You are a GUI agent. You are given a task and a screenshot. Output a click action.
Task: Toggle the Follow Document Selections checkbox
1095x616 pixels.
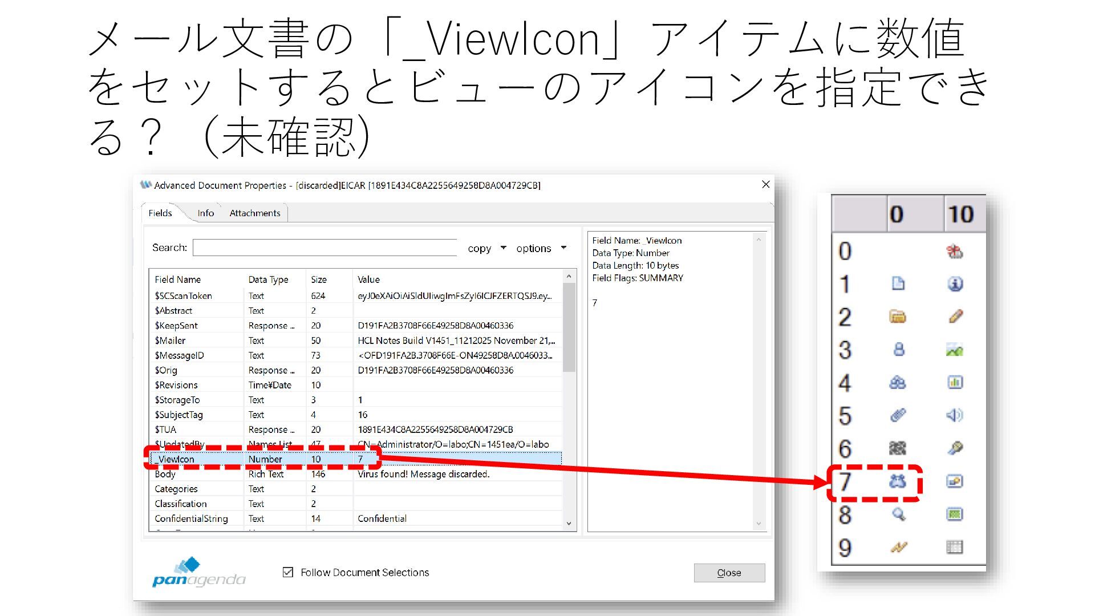pos(288,572)
